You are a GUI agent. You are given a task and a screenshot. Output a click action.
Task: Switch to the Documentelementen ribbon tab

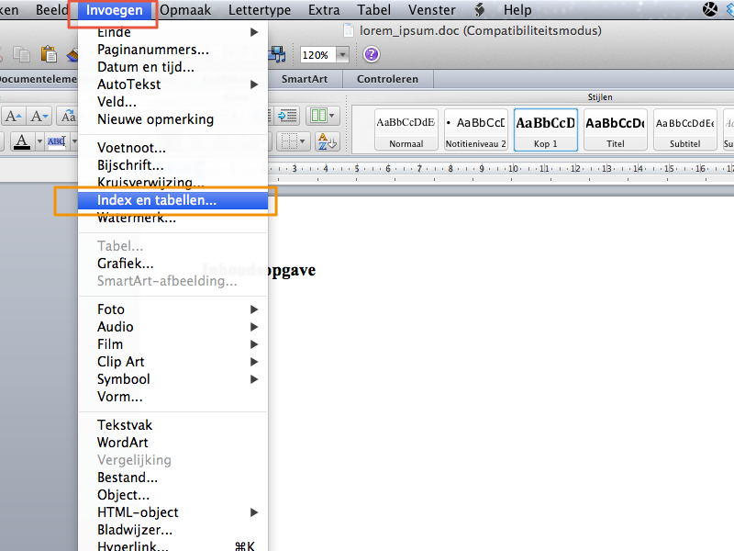(39, 79)
